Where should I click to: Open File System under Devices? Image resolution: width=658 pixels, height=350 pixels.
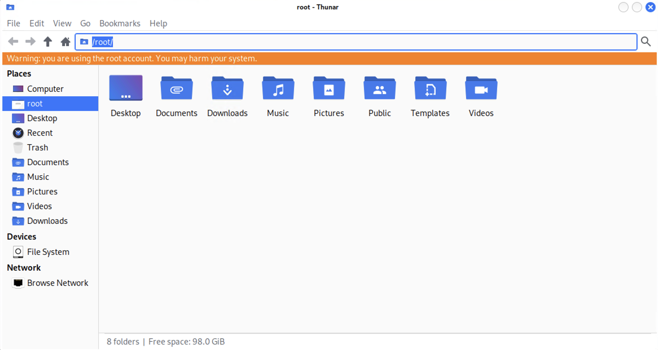pos(48,252)
